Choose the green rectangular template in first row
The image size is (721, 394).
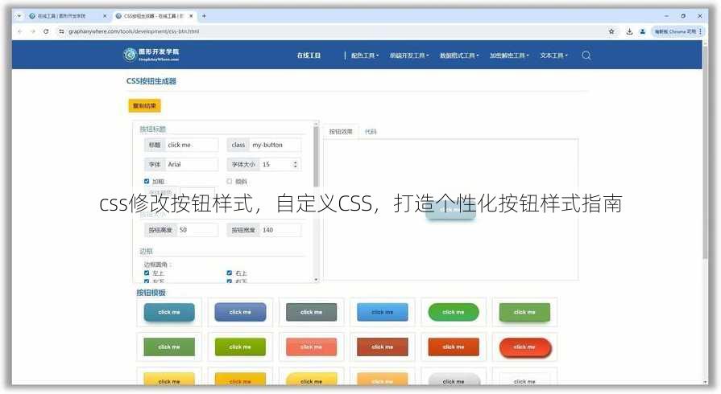524,312
